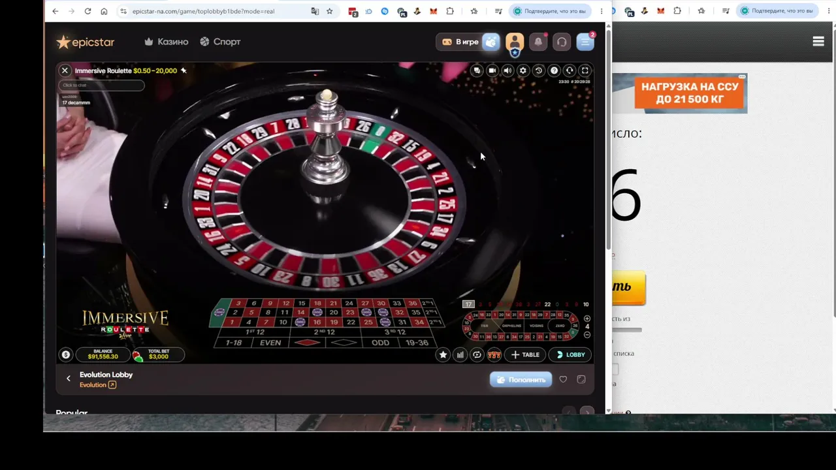
Task: Bet on the 2nd 12 dozen
Action: pyautogui.click(x=325, y=332)
